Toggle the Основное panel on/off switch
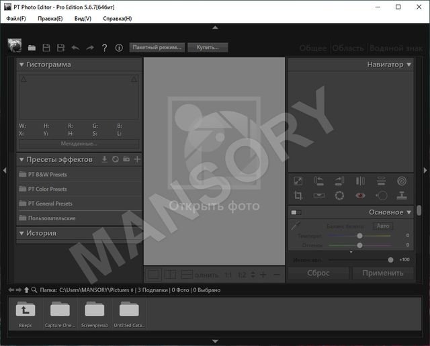 (x=296, y=212)
